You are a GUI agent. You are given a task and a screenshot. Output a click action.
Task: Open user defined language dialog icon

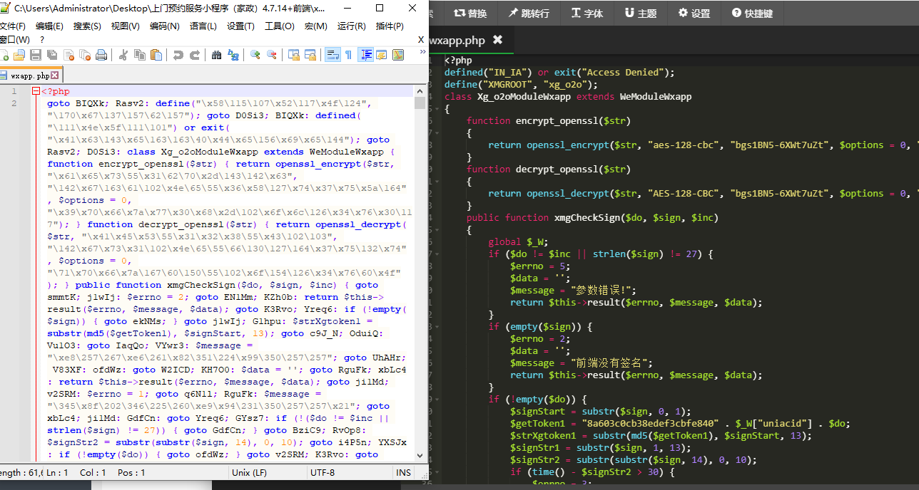pyautogui.click(x=382, y=55)
